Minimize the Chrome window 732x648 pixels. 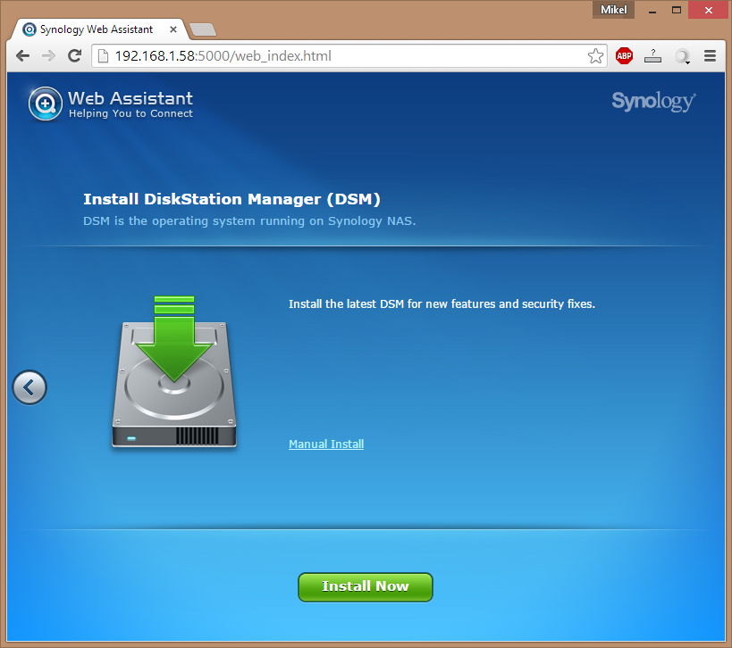[x=652, y=10]
